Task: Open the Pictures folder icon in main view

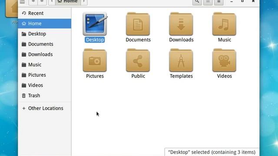Action: (95, 60)
